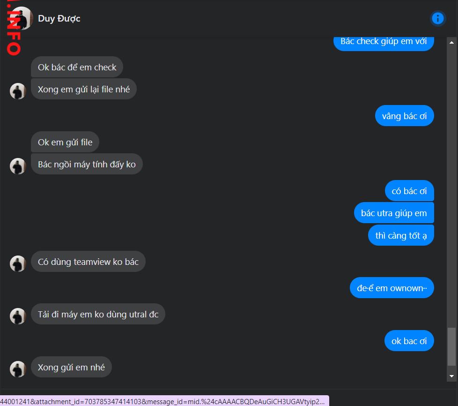
Task: Click avatar beside 'Xong gửi em nhé'
Action: coord(18,369)
